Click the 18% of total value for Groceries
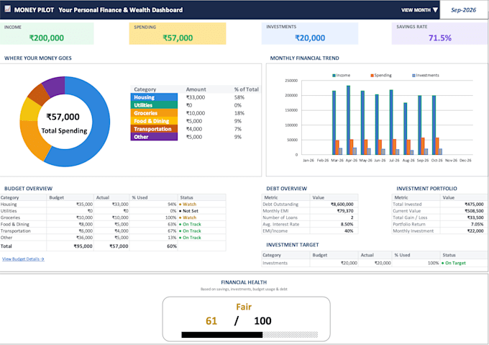Screen dimensions: 489x345 [239, 113]
